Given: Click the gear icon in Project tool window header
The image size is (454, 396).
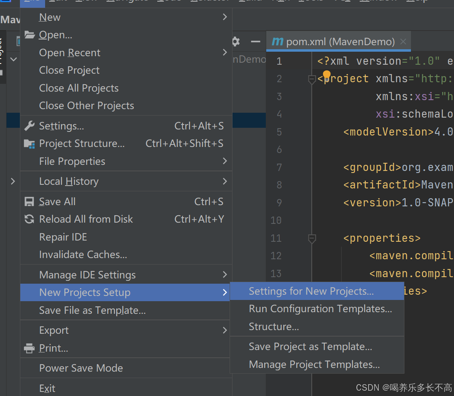Looking at the screenshot, I should pos(236,42).
